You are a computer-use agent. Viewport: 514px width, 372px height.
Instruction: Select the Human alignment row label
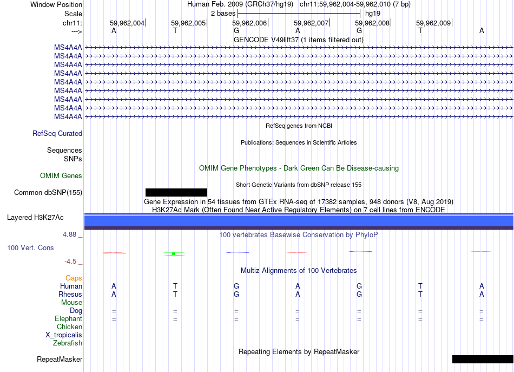point(71,286)
